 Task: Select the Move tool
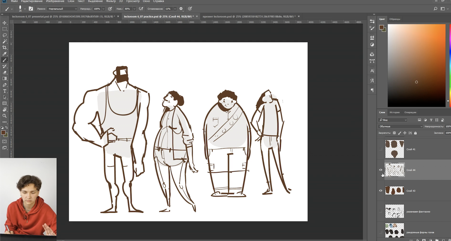(x=5, y=23)
